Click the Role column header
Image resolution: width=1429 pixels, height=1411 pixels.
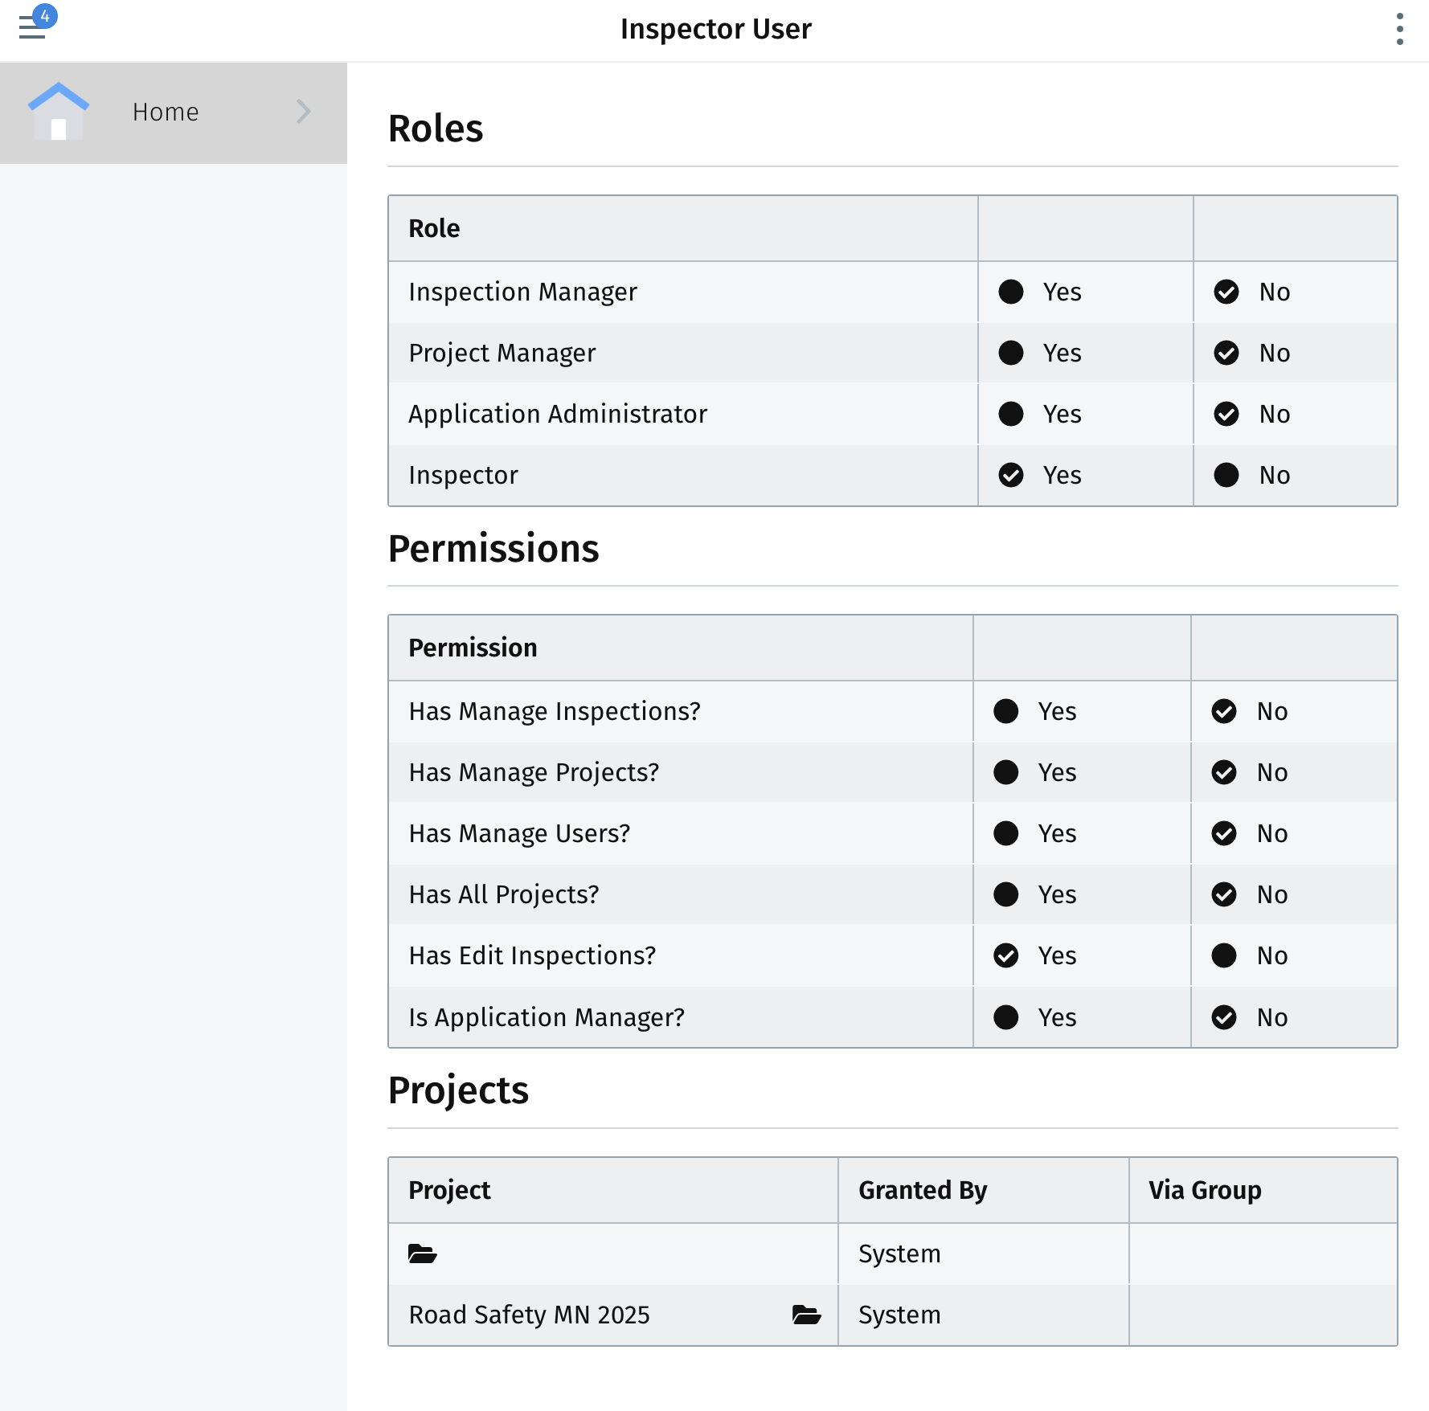(x=434, y=228)
